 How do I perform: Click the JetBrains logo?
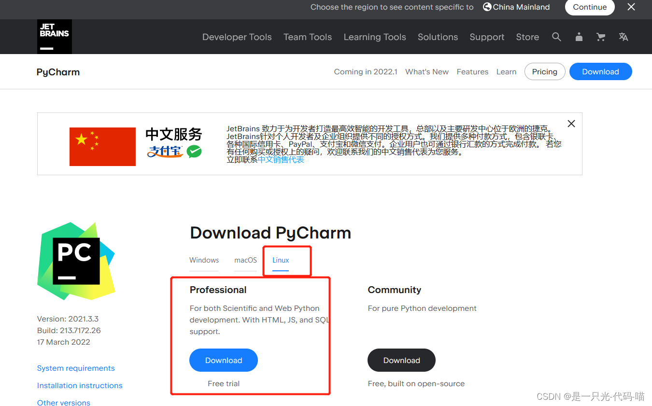pyautogui.click(x=55, y=37)
